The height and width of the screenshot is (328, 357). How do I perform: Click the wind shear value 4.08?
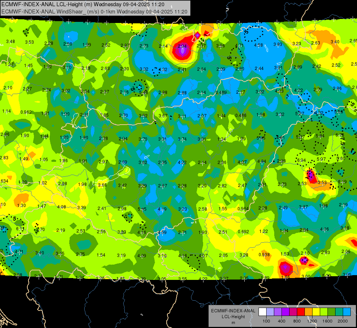62,207
